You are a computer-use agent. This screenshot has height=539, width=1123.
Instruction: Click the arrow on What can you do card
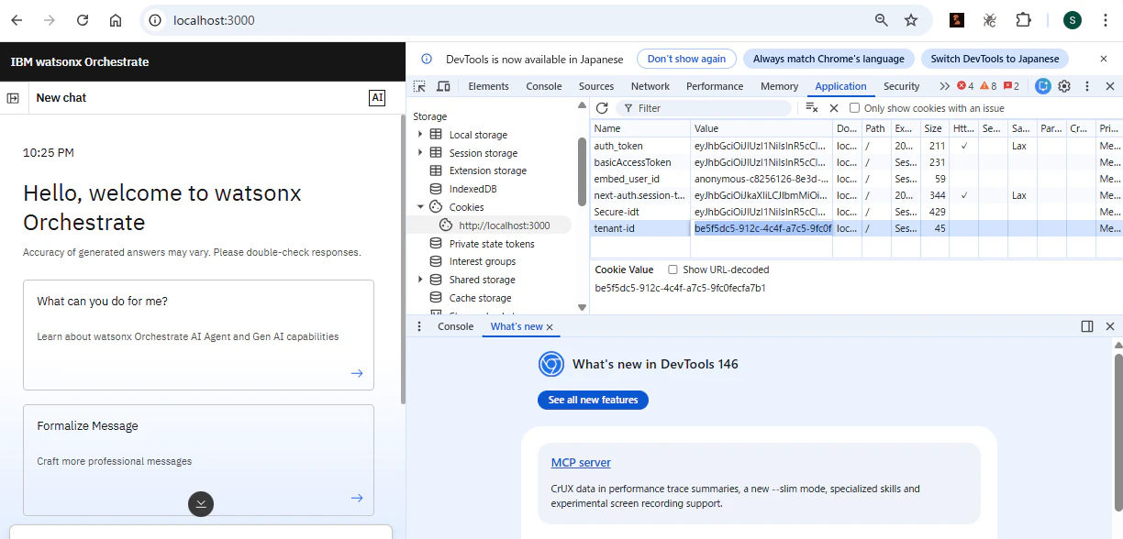point(357,373)
